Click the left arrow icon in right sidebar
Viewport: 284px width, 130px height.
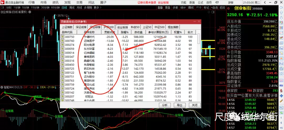click(281, 8)
